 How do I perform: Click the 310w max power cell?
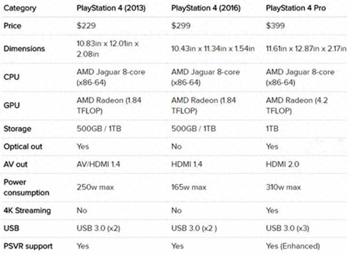click(283, 187)
